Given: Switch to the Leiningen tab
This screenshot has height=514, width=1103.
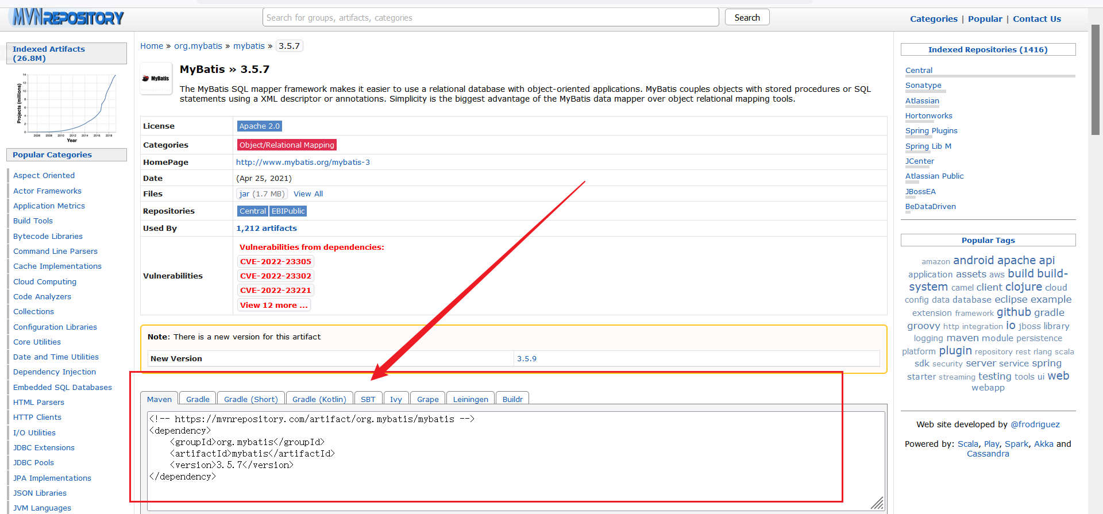Looking at the screenshot, I should pos(470,399).
